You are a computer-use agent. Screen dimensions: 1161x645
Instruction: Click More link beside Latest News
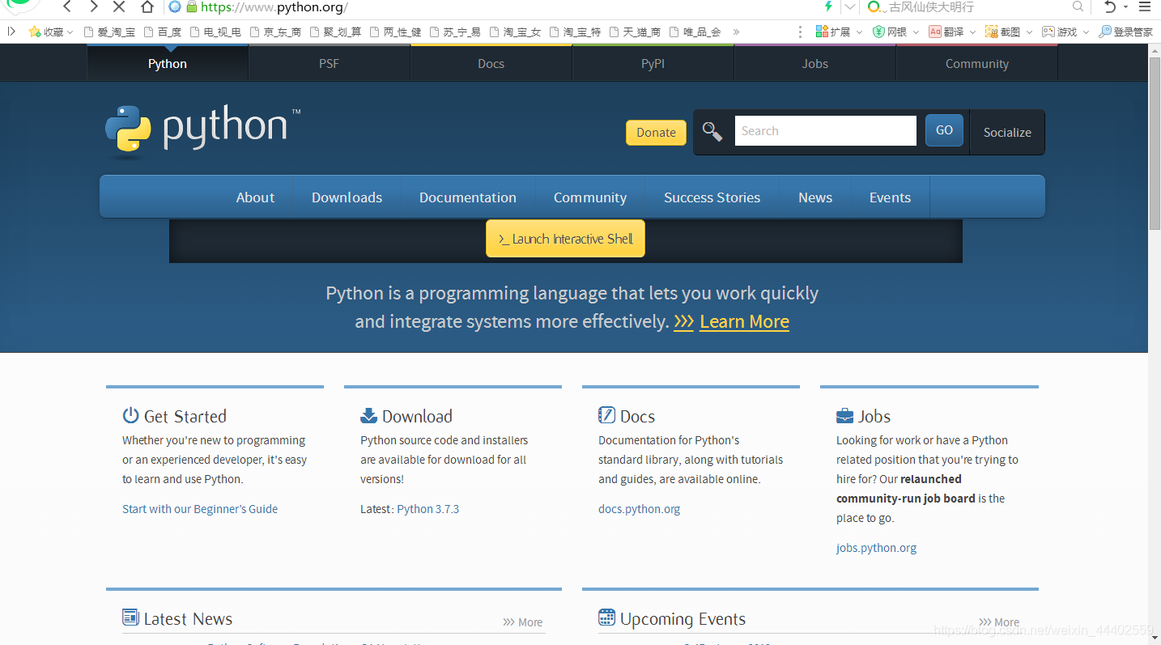(x=522, y=622)
